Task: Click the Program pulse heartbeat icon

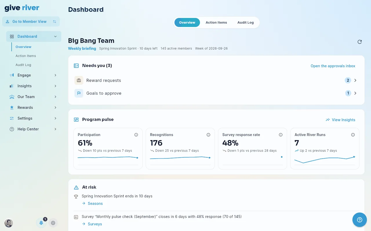Action: [x=76, y=120]
